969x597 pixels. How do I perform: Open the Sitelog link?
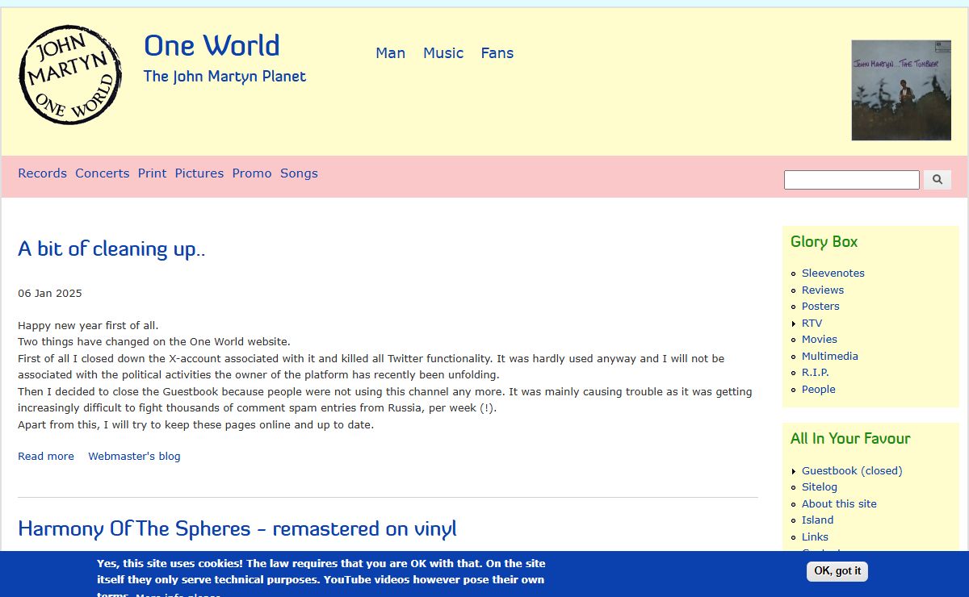coord(820,487)
